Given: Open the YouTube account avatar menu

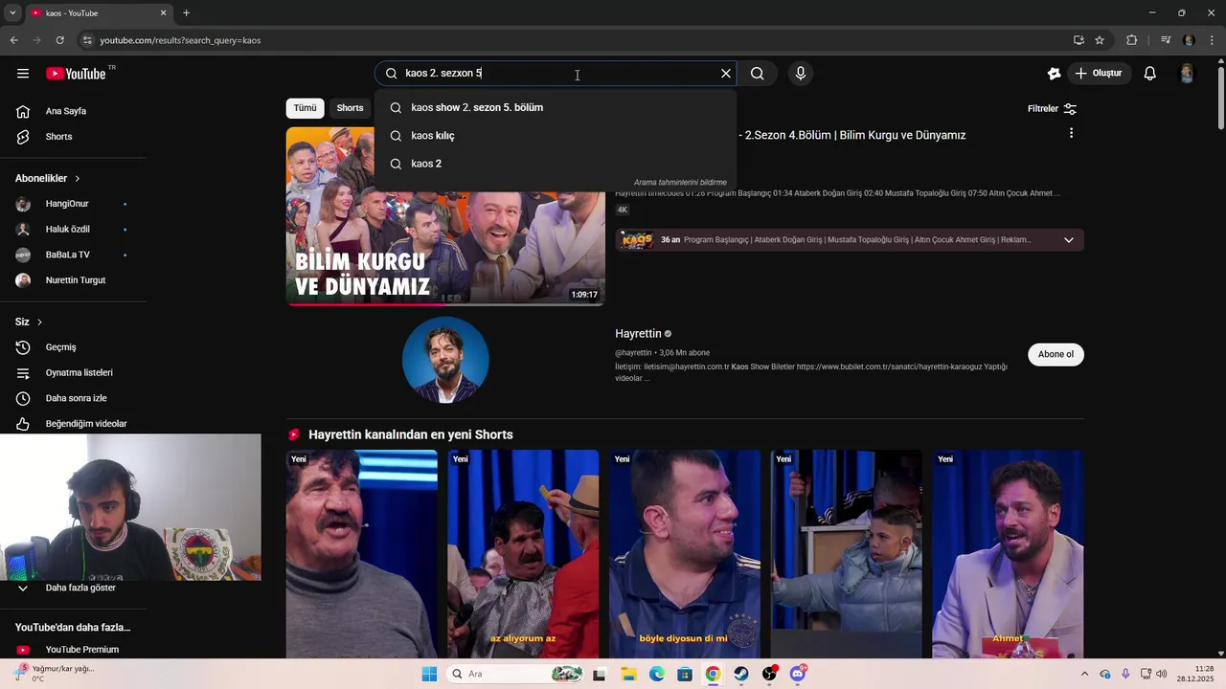Looking at the screenshot, I should [x=1187, y=74].
